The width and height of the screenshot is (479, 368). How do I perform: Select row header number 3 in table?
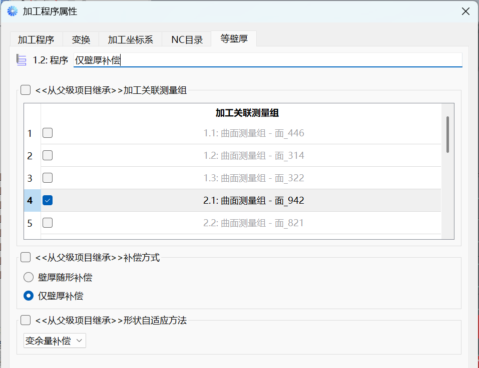(x=30, y=178)
